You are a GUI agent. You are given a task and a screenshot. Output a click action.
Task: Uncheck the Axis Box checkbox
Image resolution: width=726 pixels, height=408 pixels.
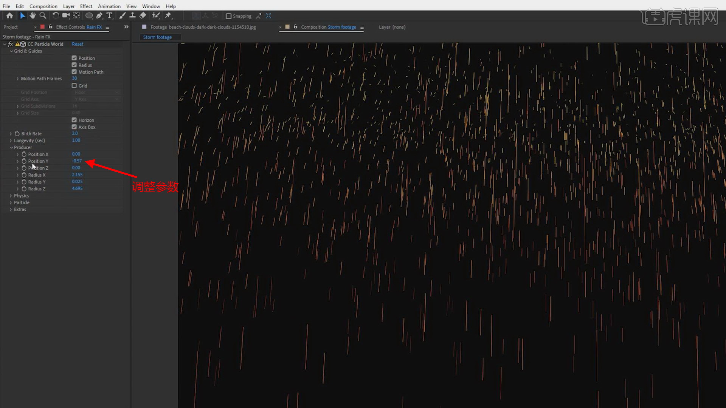(74, 127)
